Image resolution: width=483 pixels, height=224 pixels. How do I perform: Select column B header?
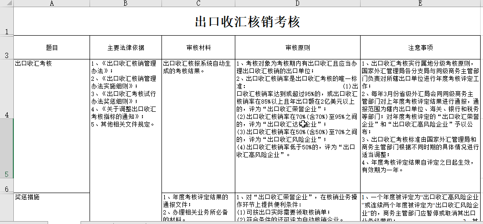click(125, 3)
